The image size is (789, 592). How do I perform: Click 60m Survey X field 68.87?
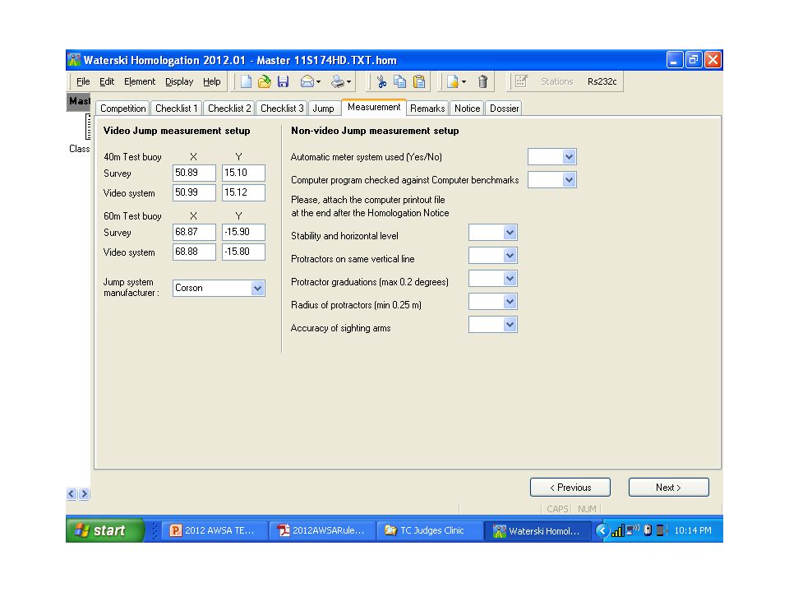(x=194, y=232)
